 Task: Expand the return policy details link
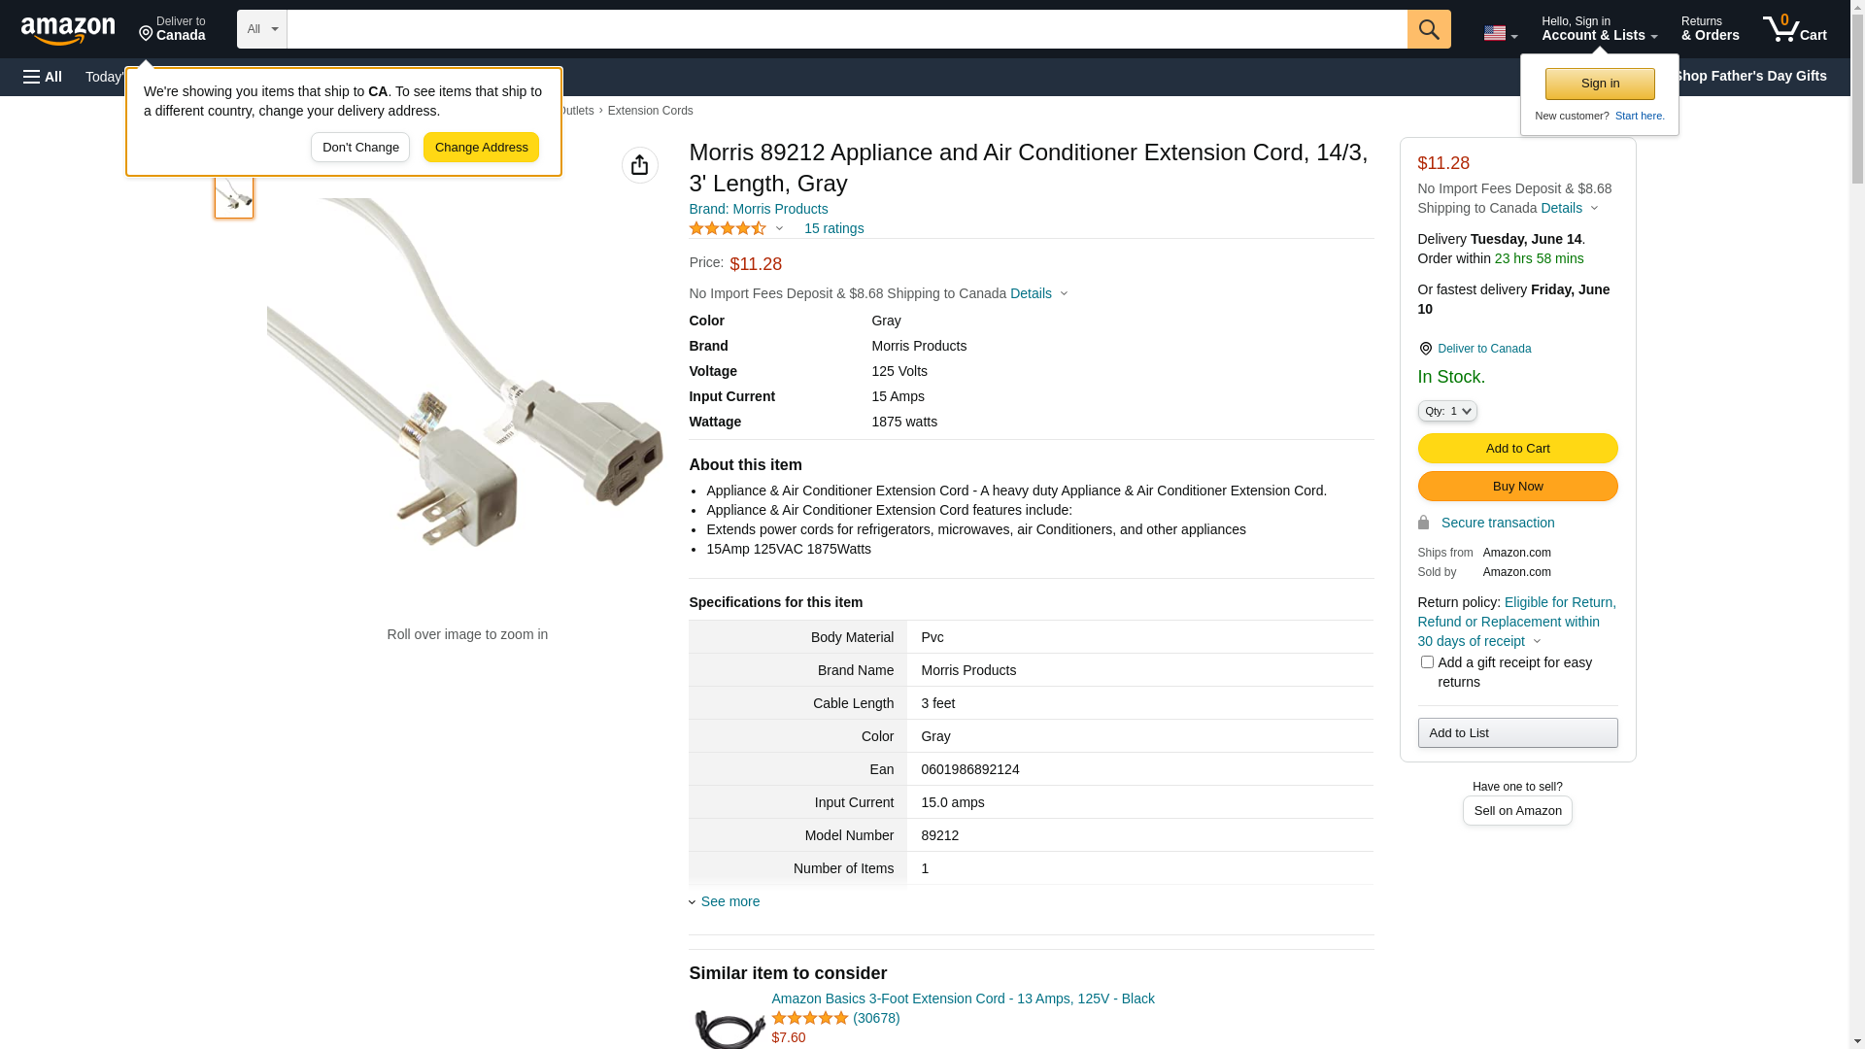(1516, 622)
